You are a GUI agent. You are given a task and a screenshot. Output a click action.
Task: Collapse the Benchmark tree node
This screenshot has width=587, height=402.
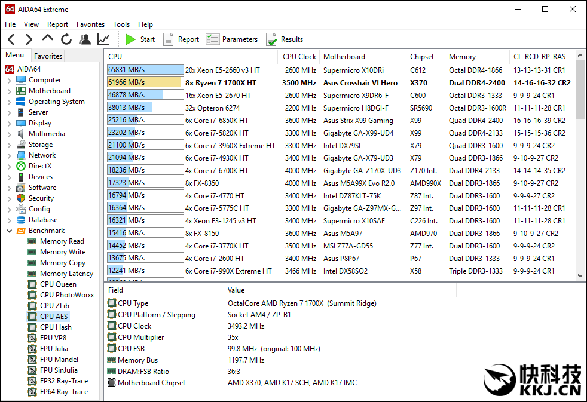coord(9,231)
